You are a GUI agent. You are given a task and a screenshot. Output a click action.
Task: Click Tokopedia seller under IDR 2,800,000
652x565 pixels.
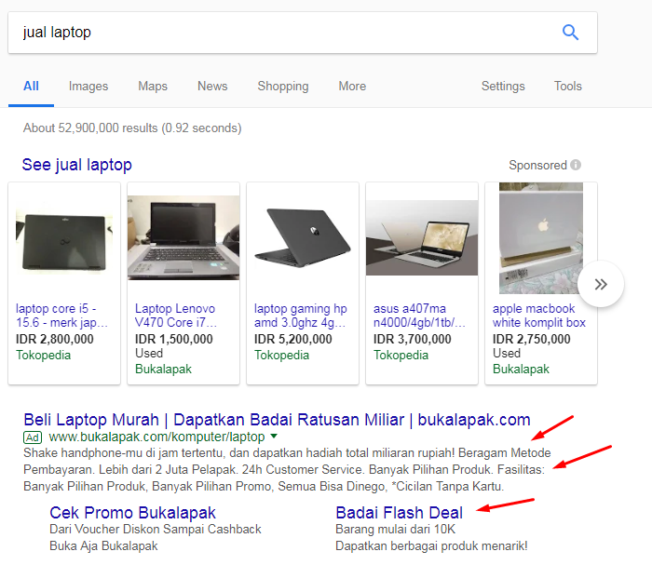tap(43, 356)
